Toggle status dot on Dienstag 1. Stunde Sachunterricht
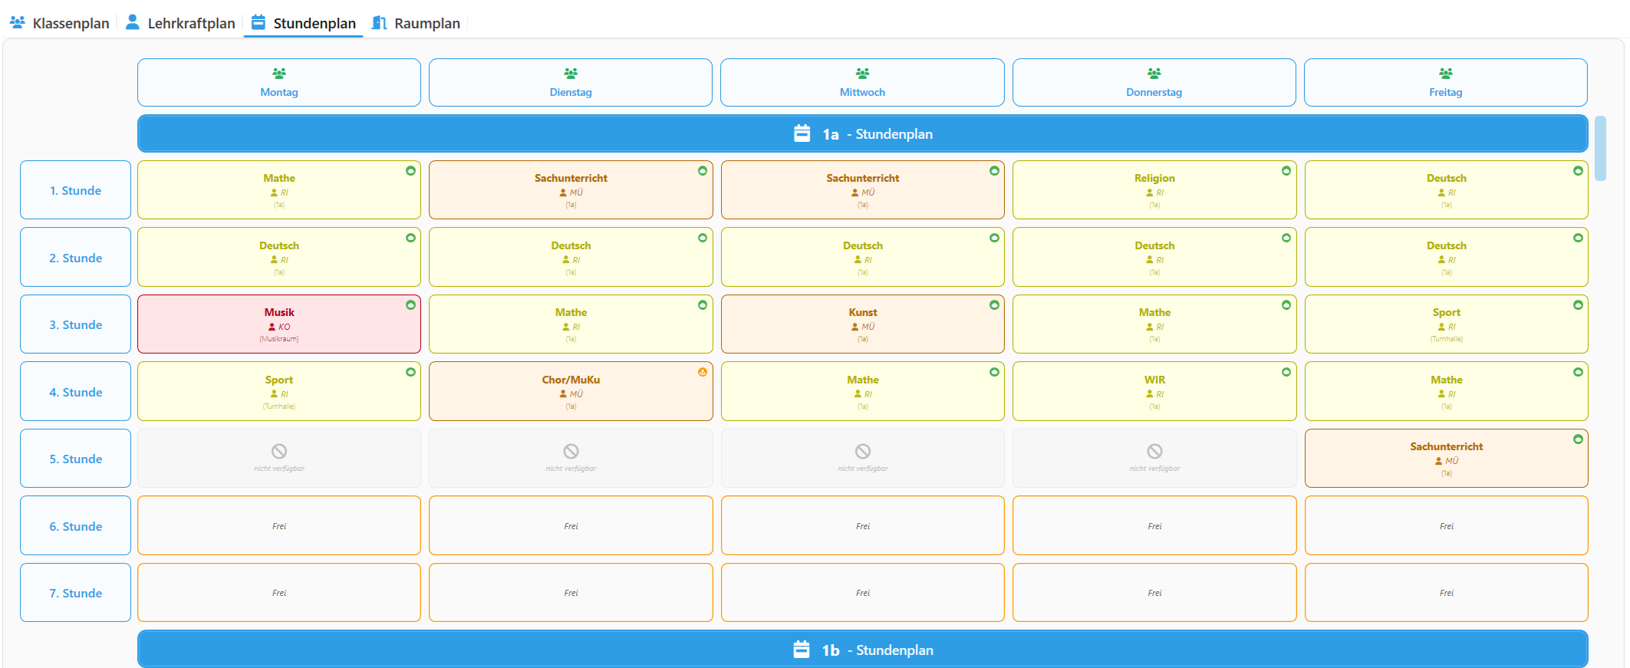 (x=703, y=171)
